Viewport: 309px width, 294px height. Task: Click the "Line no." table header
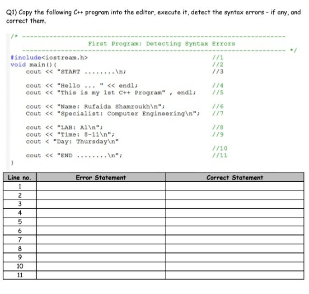[x=20, y=177]
